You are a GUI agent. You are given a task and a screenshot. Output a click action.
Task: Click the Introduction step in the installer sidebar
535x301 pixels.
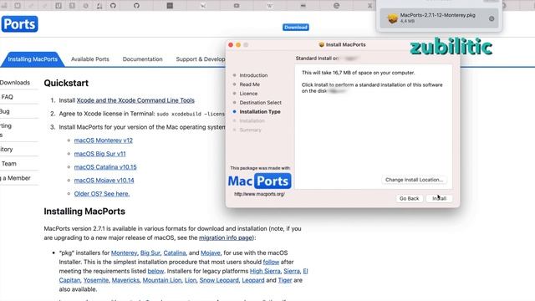(x=253, y=75)
